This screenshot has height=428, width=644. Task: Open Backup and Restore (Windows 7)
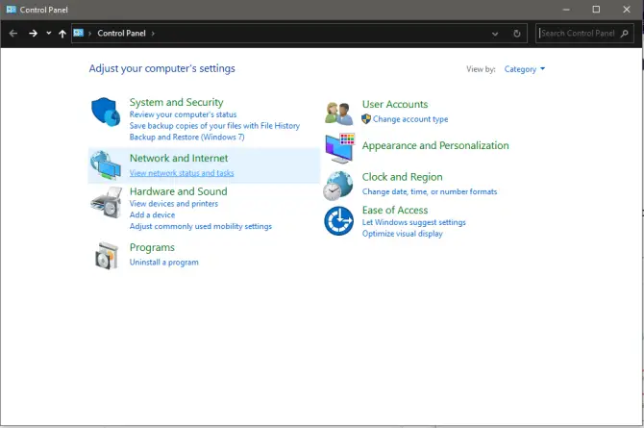(x=186, y=138)
